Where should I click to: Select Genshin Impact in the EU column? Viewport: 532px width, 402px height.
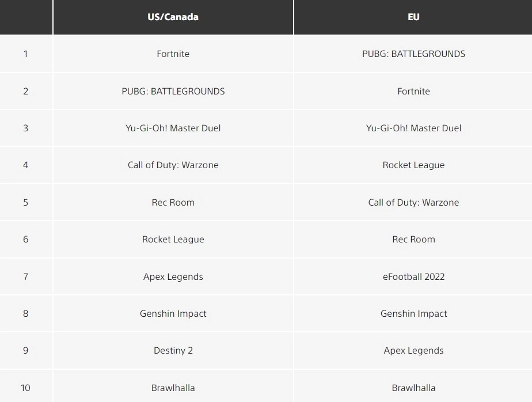413,313
